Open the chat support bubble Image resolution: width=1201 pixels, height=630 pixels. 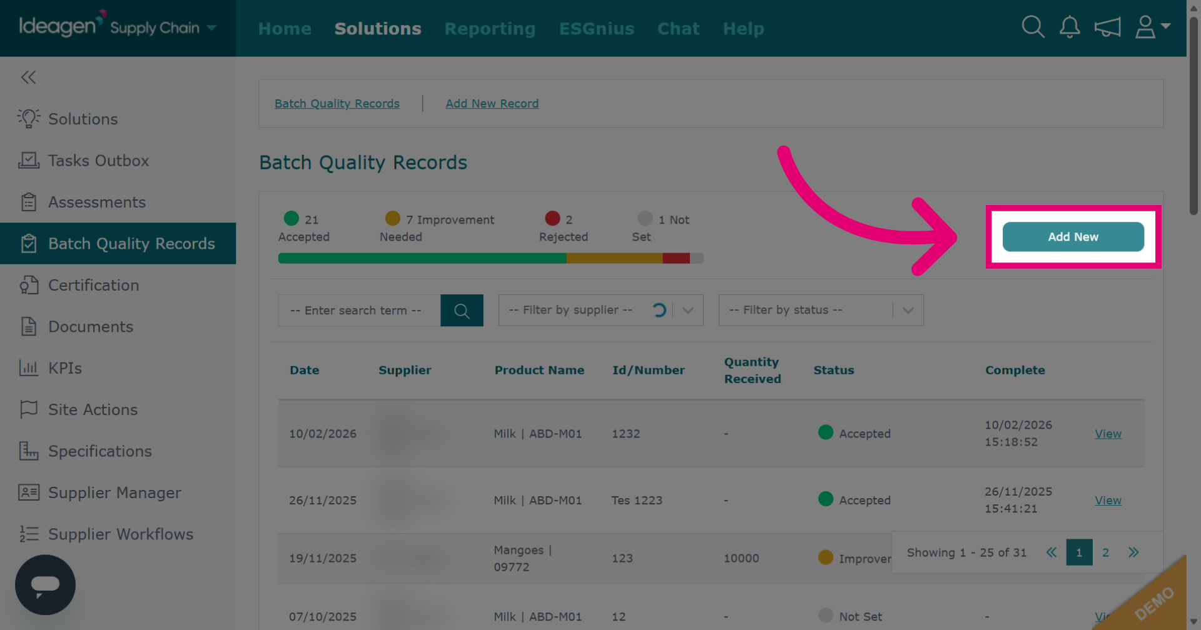click(45, 585)
